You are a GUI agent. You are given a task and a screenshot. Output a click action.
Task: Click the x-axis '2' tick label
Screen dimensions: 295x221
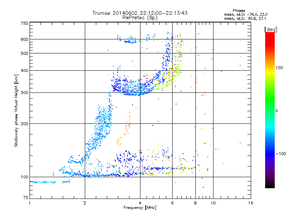[x=85, y=203]
